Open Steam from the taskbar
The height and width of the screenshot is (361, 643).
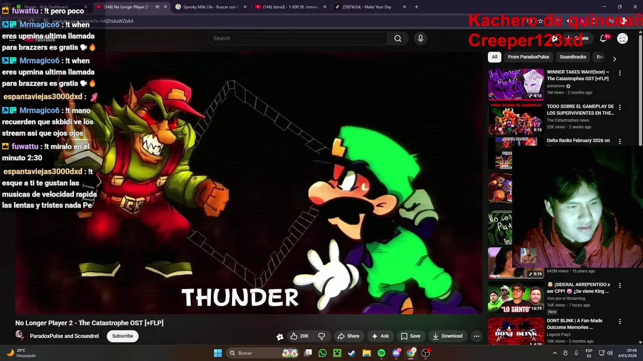[352, 353]
